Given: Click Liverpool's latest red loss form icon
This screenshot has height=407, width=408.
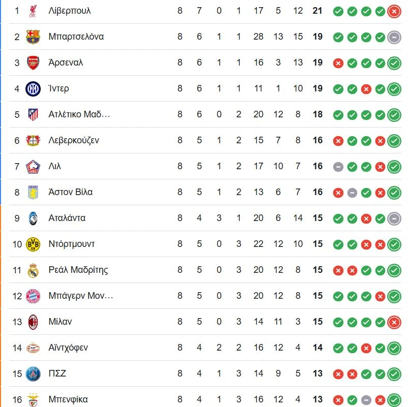Looking at the screenshot, I should 394,11.
